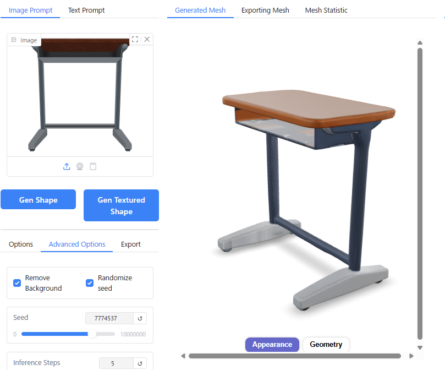The height and width of the screenshot is (370, 445).
Task: Uncheck the Remove Background checkbox
Action: point(17,283)
